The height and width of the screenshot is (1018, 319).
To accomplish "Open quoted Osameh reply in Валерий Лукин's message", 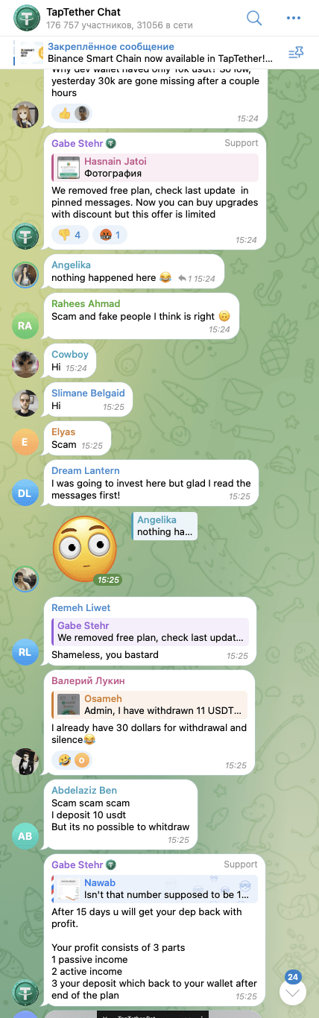I will click(x=150, y=705).
